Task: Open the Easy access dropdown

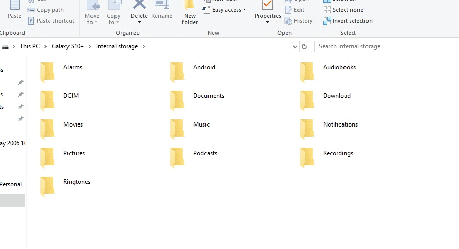Action: (x=224, y=10)
